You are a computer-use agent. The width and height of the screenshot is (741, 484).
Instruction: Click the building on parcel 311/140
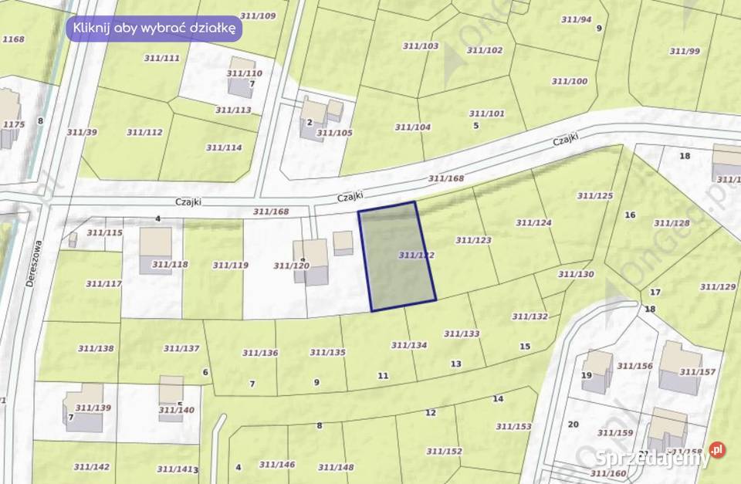tap(171, 395)
